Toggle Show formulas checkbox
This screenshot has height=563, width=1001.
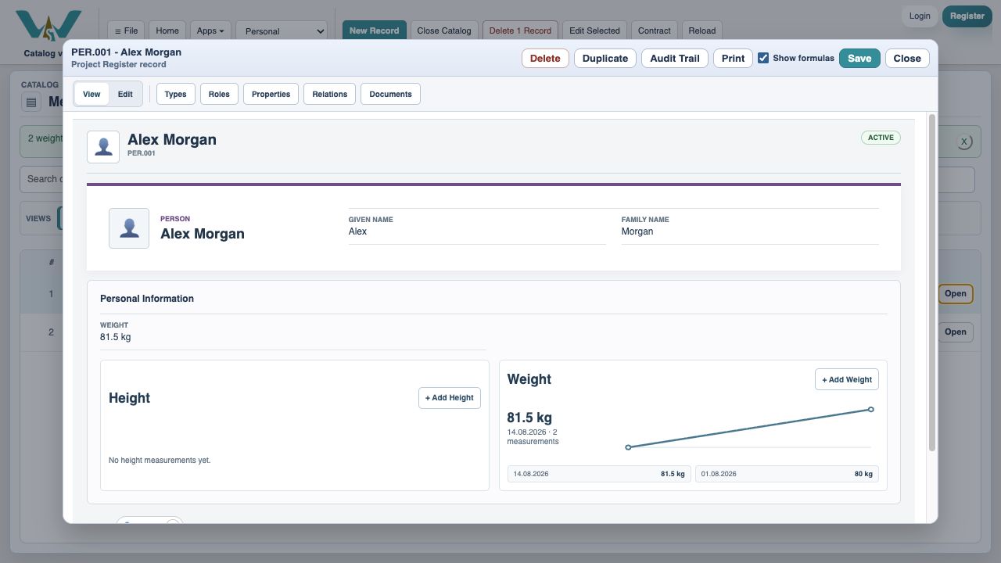coord(763,58)
